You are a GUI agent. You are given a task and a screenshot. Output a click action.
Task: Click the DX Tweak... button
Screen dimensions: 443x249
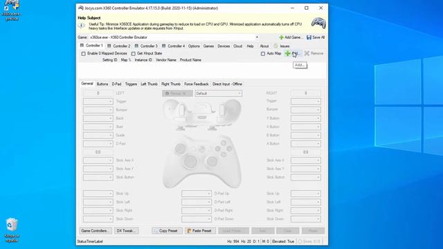[127, 231]
